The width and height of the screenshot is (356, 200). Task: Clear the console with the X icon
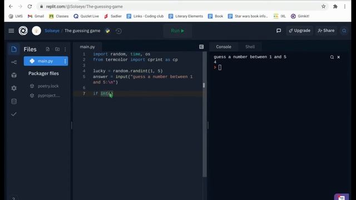pos(339,57)
